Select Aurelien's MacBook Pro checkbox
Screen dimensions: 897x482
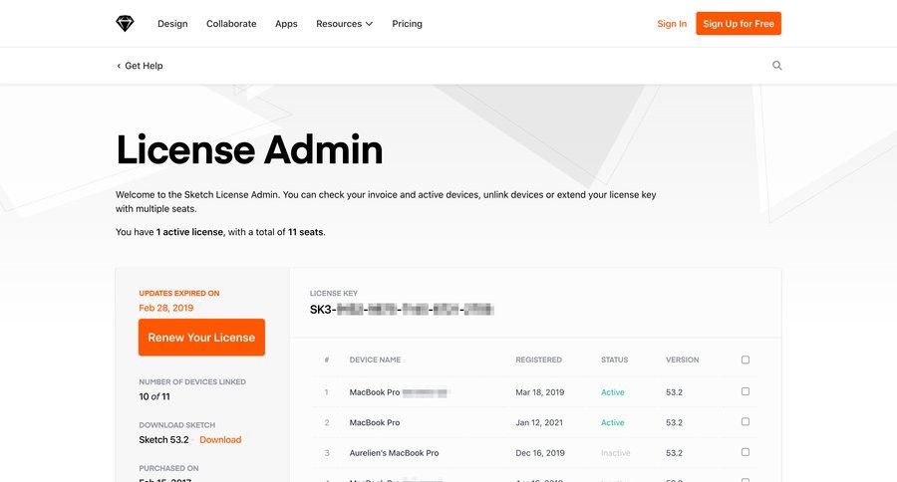coord(746,452)
